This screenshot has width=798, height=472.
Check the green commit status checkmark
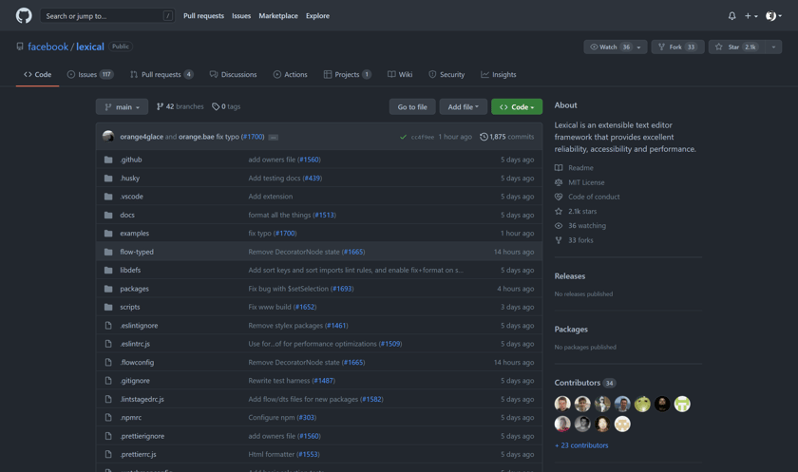click(403, 137)
